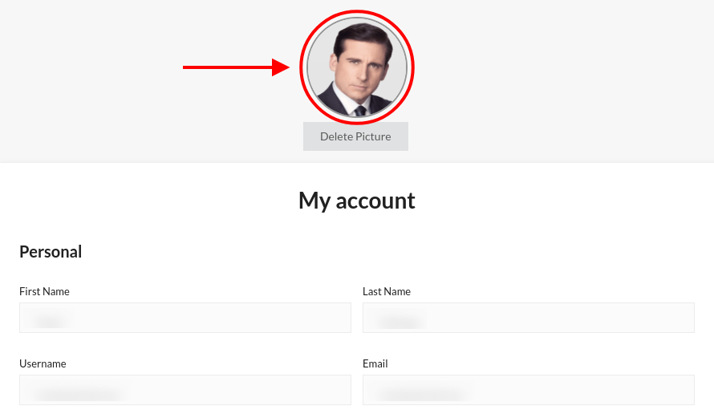The image size is (714, 418).
Task: Click the First Name label
Action: click(x=44, y=291)
